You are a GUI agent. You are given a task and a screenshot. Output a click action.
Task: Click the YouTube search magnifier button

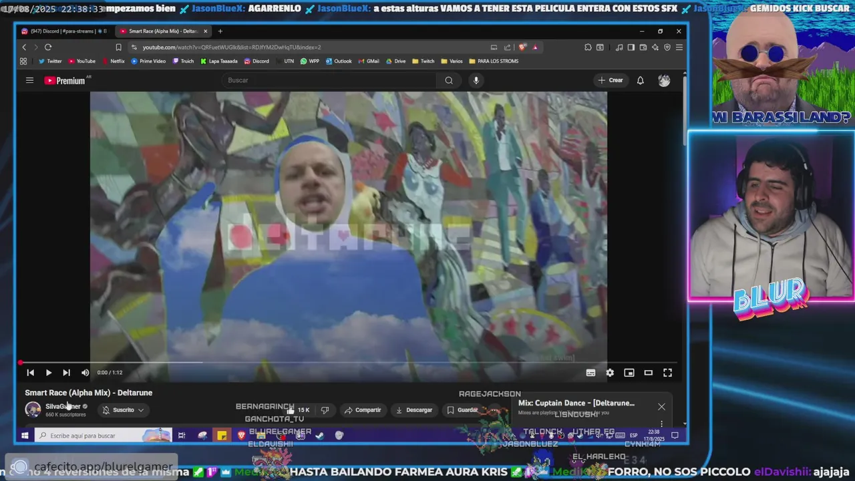pyautogui.click(x=449, y=80)
